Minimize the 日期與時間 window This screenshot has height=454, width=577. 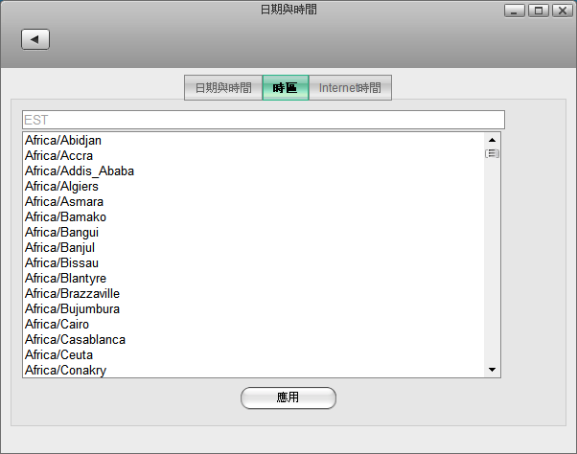pyautogui.click(x=515, y=11)
